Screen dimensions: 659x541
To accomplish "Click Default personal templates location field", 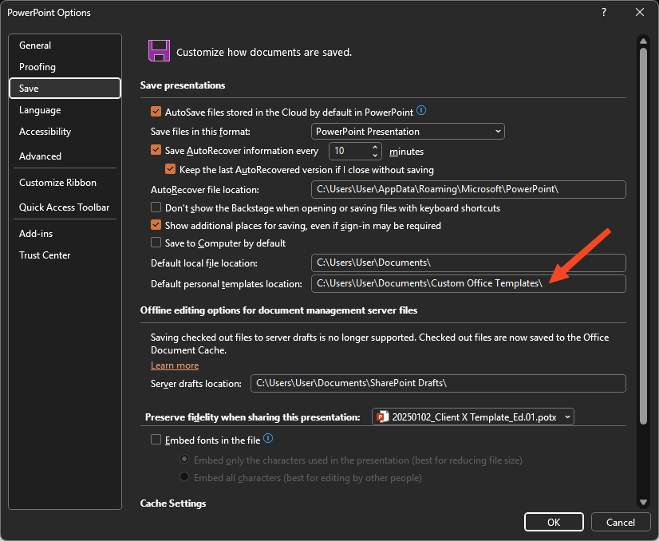I will [468, 283].
